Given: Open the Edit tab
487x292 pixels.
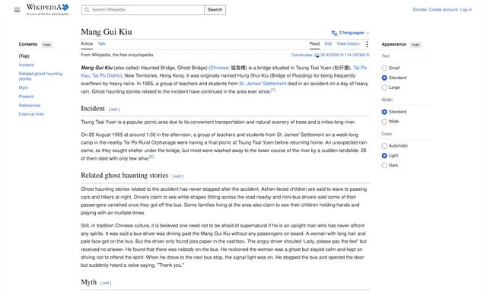Looking at the screenshot, I should coord(328,44).
